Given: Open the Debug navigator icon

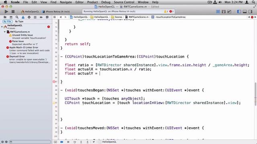Looking at the screenshot, I should 35,17.
